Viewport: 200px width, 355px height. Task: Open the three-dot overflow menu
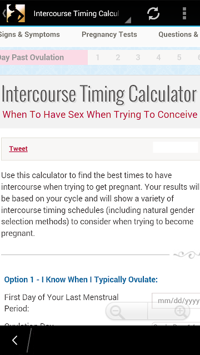click(x=184, y=13)
